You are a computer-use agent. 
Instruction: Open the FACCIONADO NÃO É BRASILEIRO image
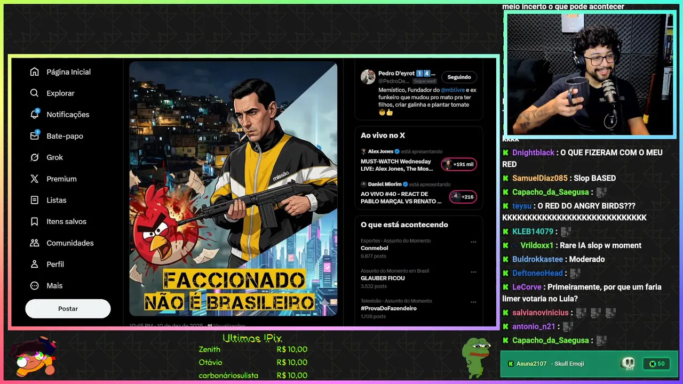[233, 189]
